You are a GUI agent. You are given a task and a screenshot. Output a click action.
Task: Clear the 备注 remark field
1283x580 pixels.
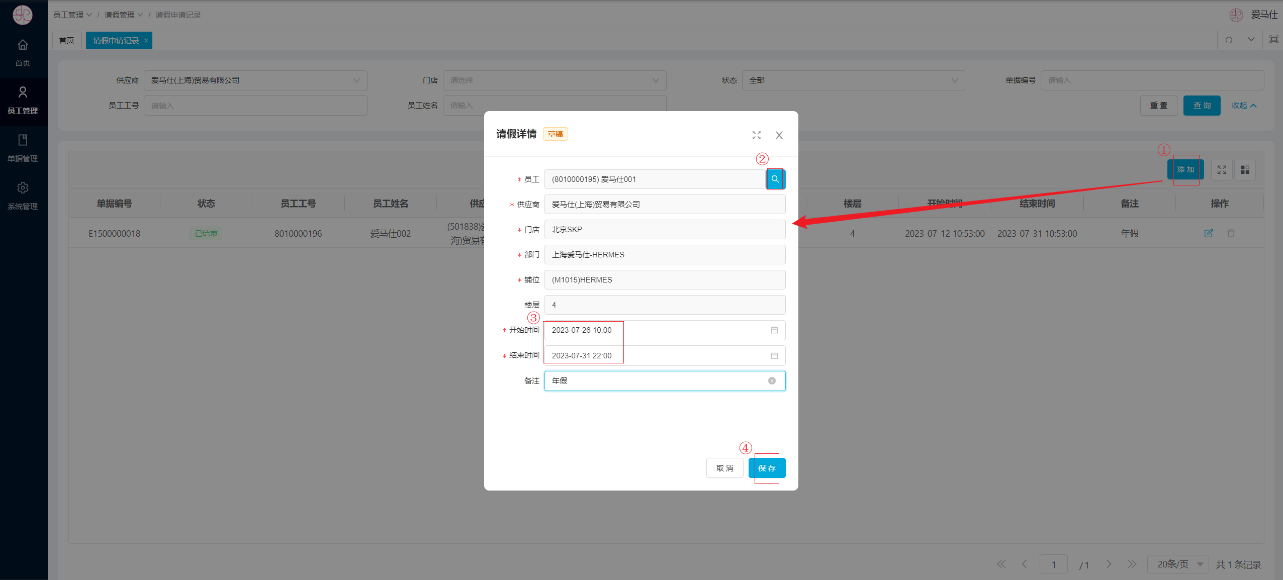point(772,381)
